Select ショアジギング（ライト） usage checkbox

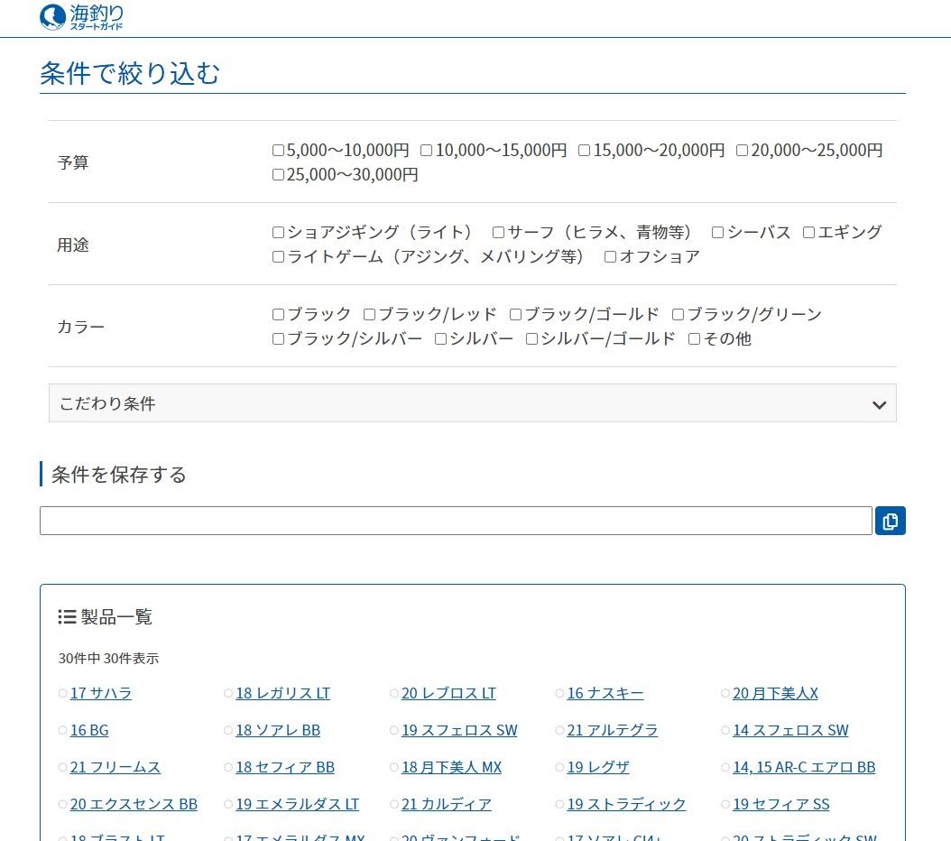coord(278,232)
